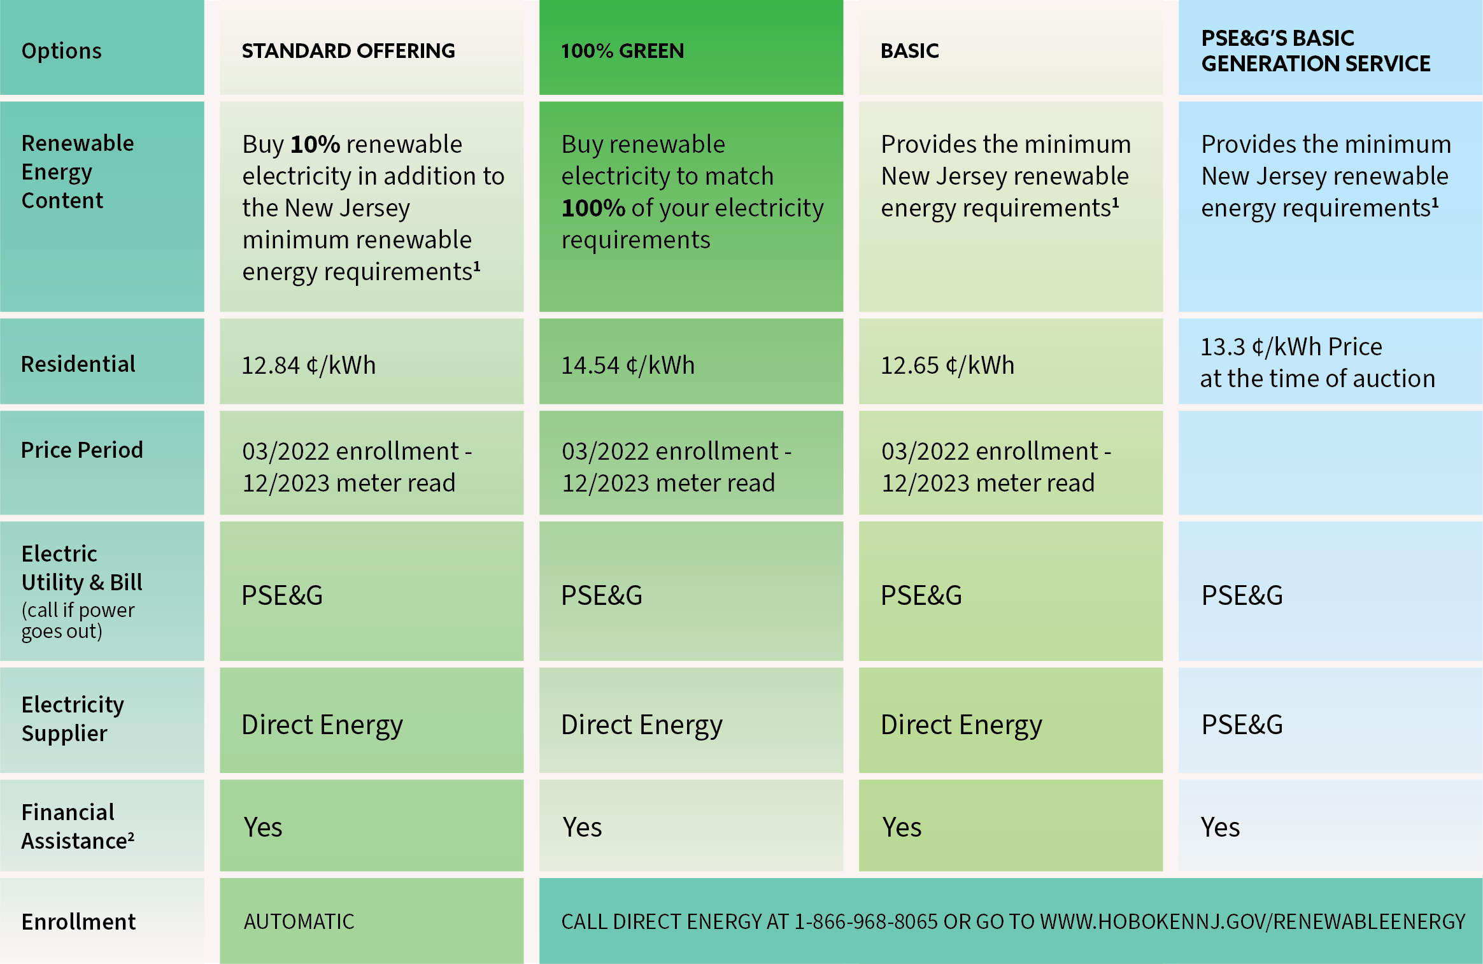Click Standard Offering's 'Yes' financial assistance cell
Screen dimensions: 1483x964
tap(372, 825)
